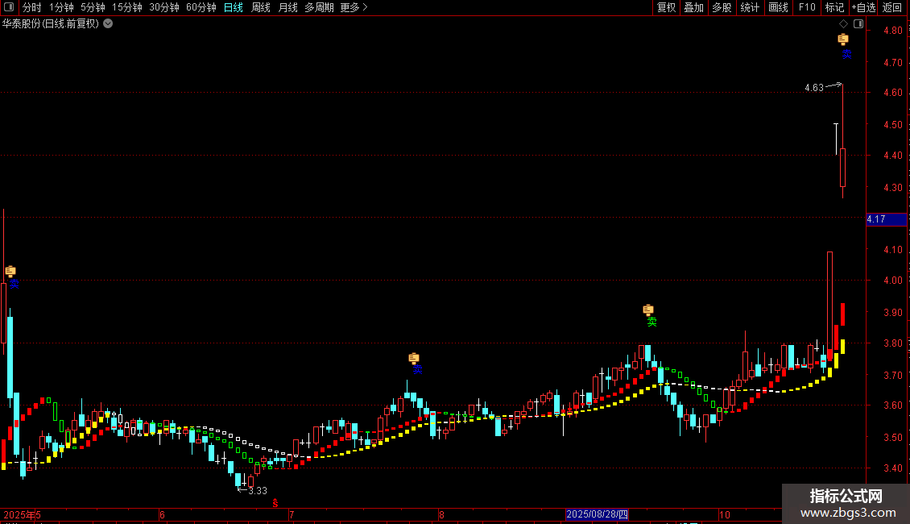Click the 叠加 overlay button

694,7
